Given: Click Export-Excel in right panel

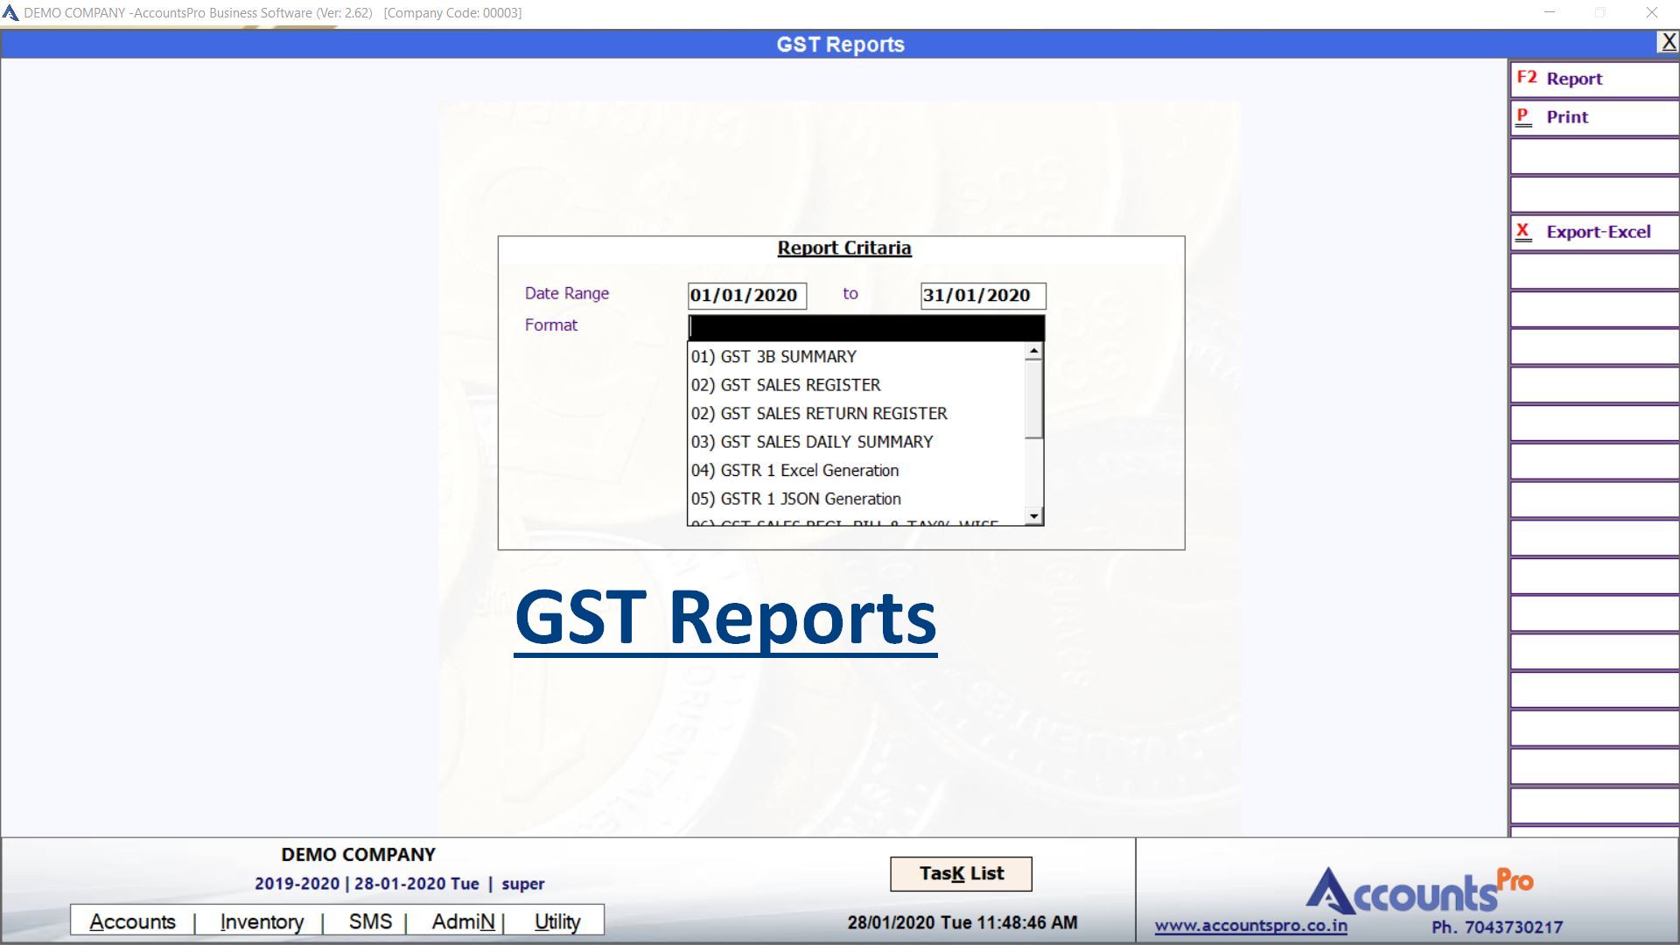Looking at the screenshot, I should point(1592,232).
